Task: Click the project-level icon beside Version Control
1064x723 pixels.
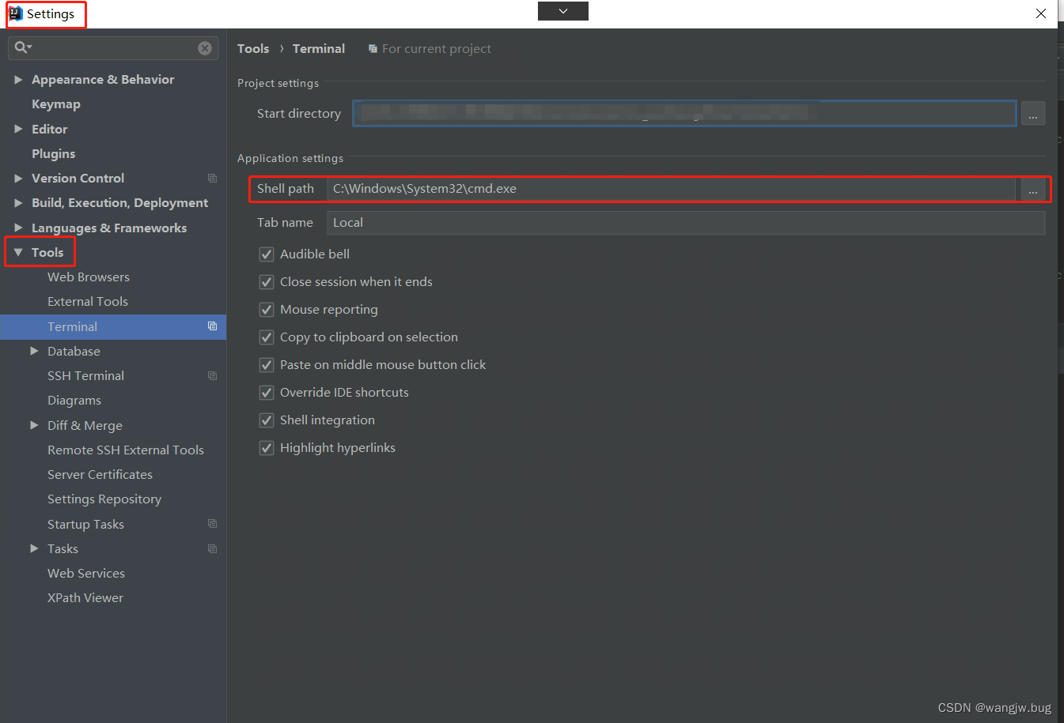Action: click(x=211, y=178)
